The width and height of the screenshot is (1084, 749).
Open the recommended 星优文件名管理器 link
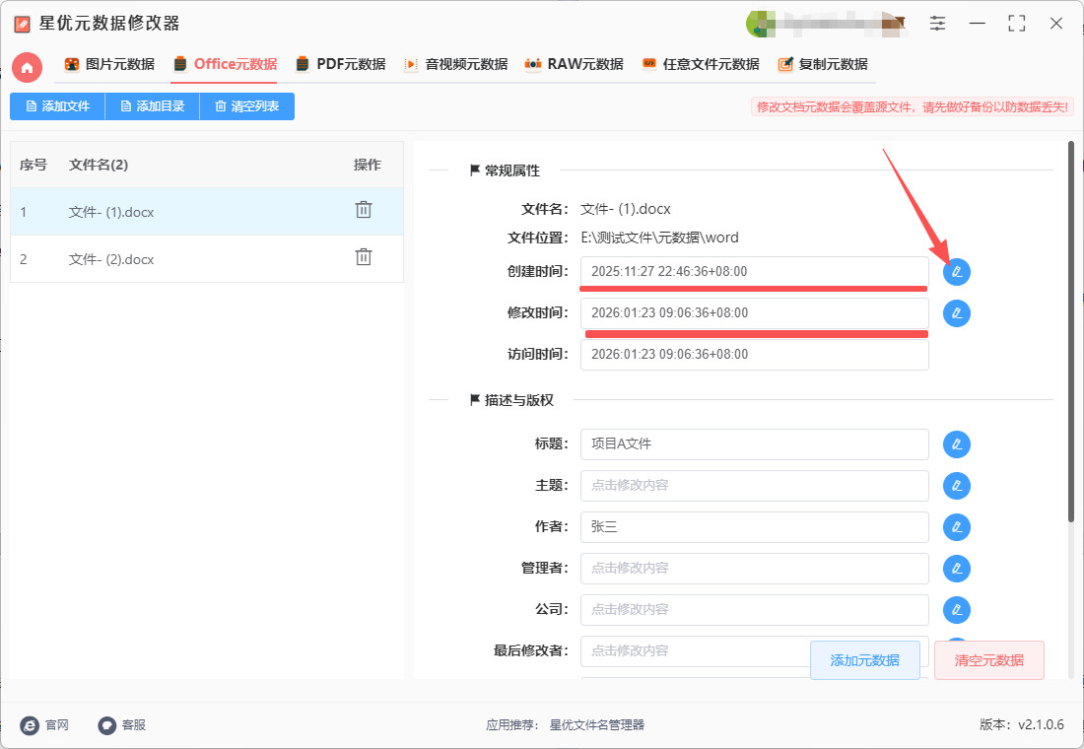point(596,724)
